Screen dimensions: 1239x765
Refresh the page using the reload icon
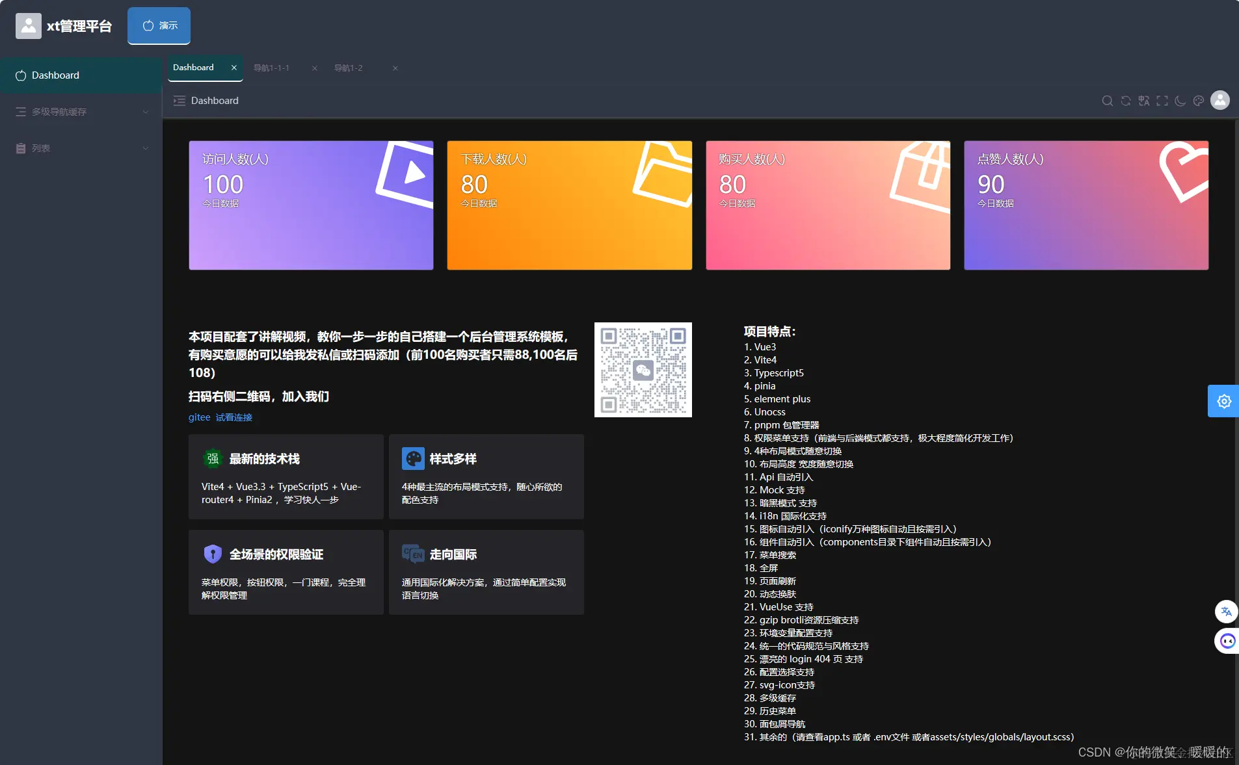1125,101
